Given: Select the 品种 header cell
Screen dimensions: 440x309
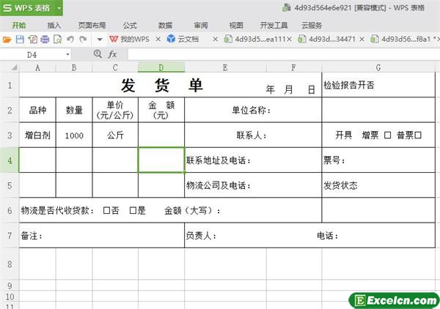Looking at the screenshot, I should coord(37,110).
